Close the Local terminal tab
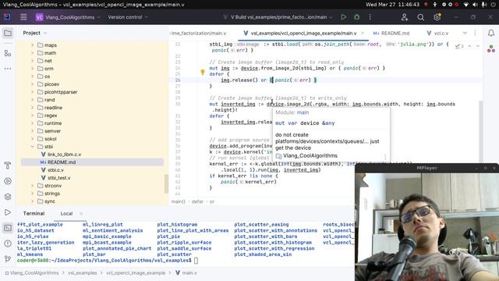This screenshot has width=499, height=281. pos(81,213)
